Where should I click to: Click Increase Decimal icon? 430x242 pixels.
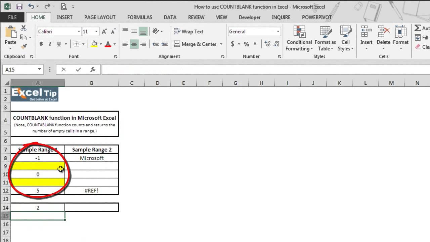point(267,44)
